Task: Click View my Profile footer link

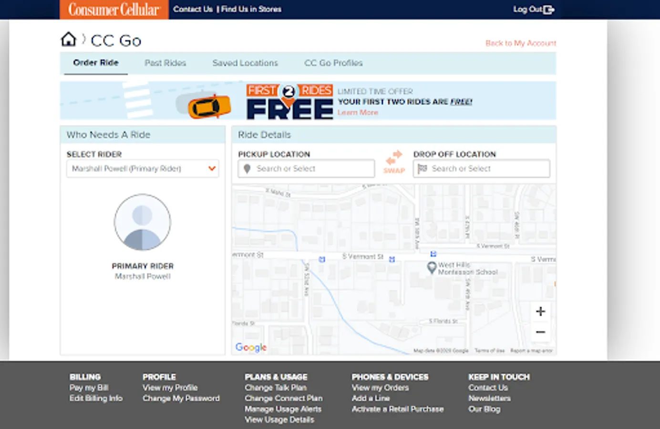Action: point(170,388)
